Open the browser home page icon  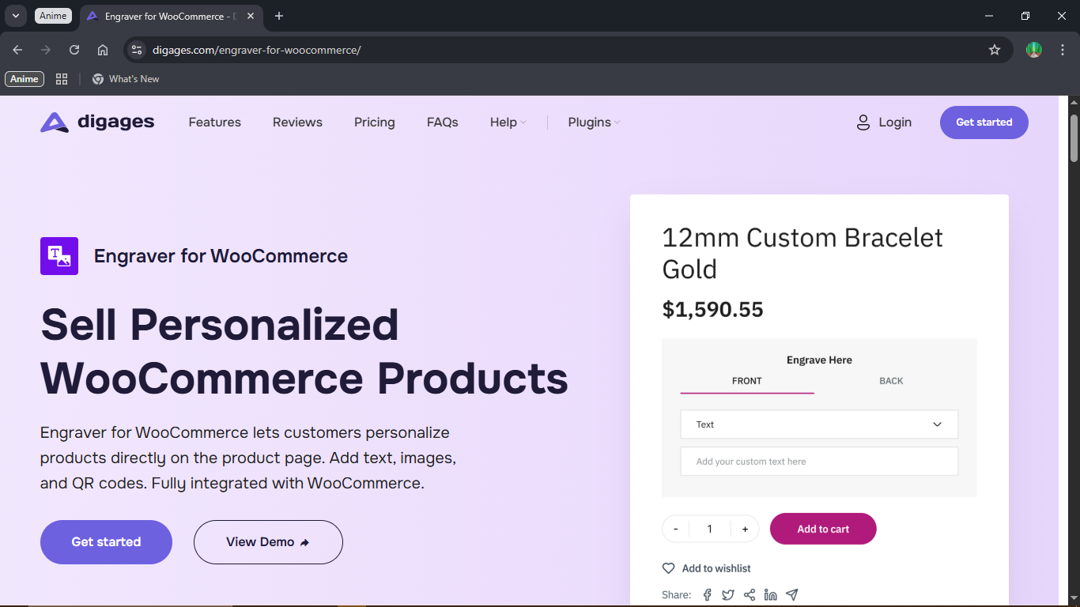[x=103, y=50]
